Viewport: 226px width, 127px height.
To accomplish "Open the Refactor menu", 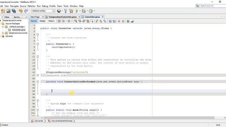I will (31, 6).
